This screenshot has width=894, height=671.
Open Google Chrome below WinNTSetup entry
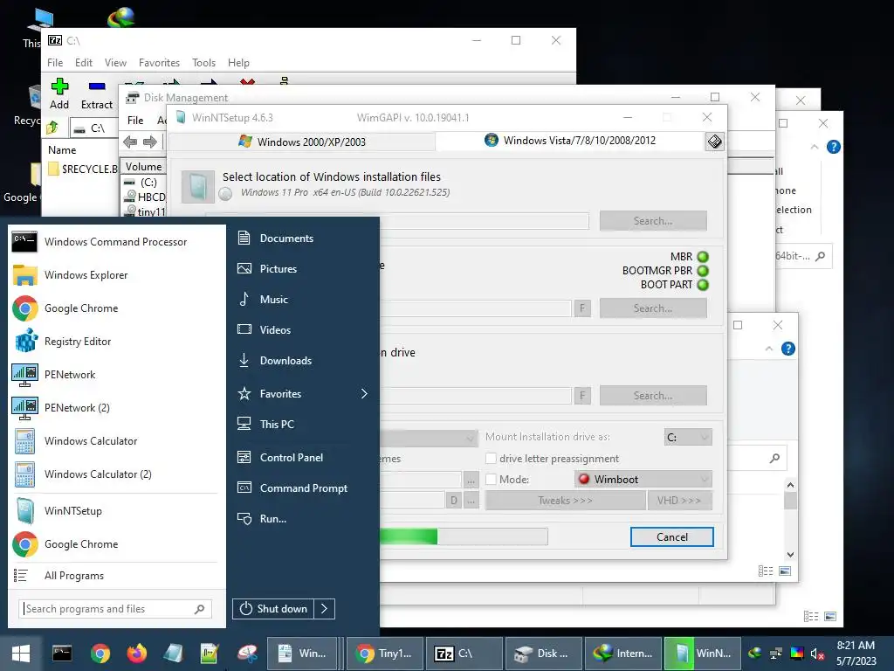[116, 544]
